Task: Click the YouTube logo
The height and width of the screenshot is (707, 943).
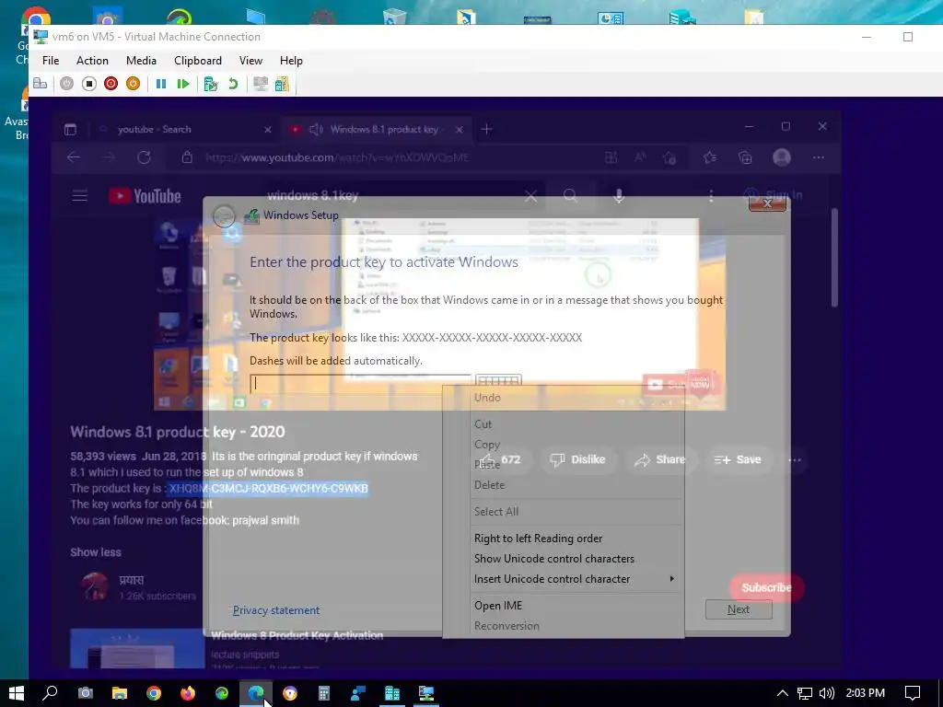Action: 145,196
